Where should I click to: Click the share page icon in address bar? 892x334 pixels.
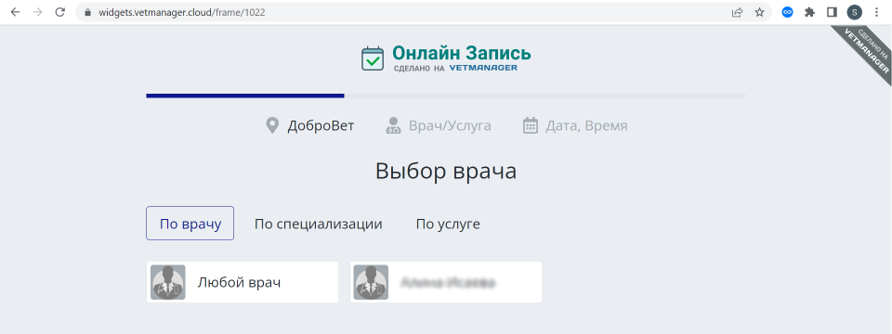pyautogui.click(x=737, y=12)
